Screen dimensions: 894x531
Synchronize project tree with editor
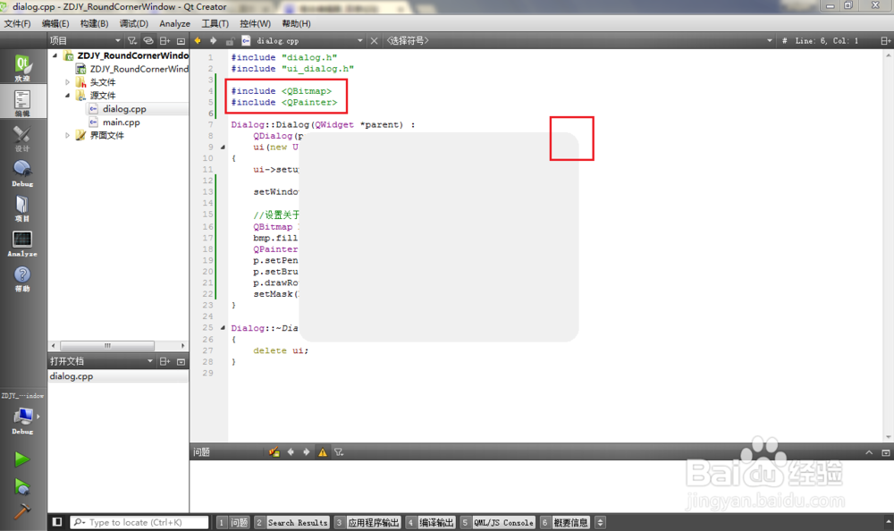(x=148, y=40)
